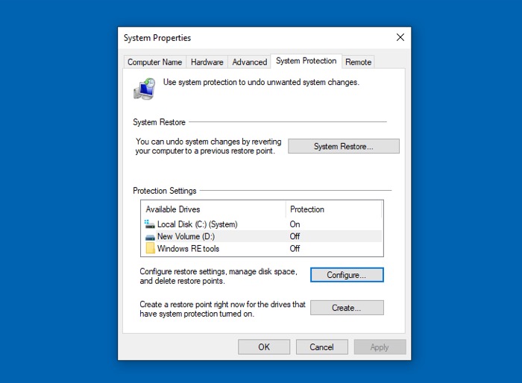Confirm with the OK button
Image resolution: width=522 pixels, height=383 pixels.
(264, 347)
